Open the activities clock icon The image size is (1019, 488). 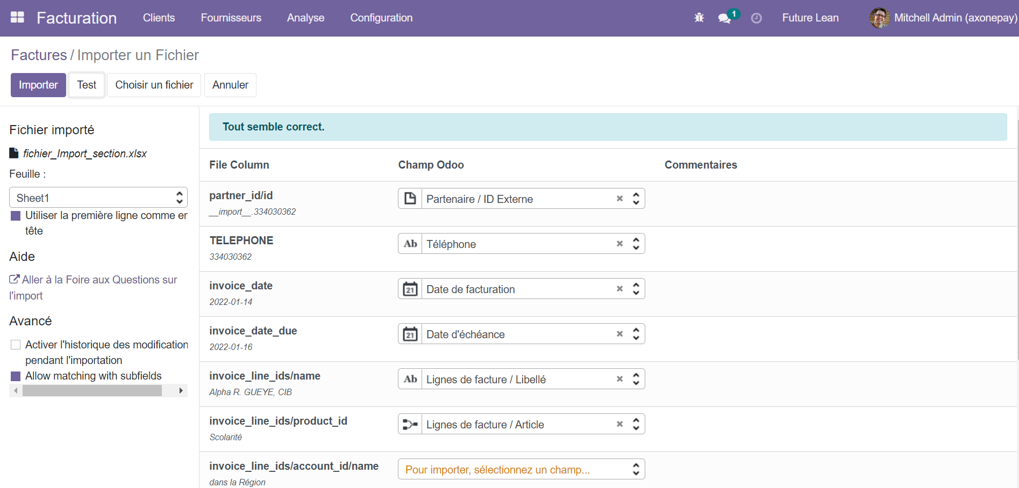click(x=756, y=18)
